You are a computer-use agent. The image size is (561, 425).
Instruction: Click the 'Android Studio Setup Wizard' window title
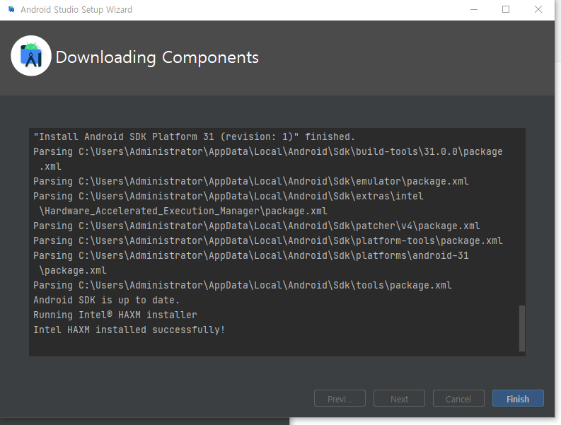(76, 10)
